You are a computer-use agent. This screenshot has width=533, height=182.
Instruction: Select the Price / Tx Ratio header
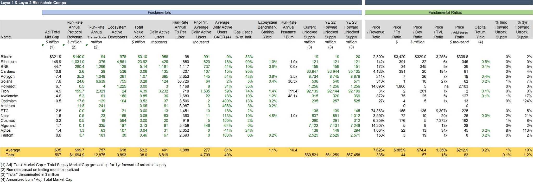pyautogui.click(x=397, y=32)
